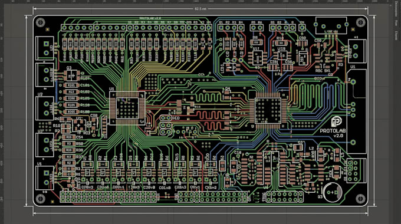The height and width of the screenshot is (224, 401).
Task: Click the R100 designator label
Action: click(x=85, y=112)
